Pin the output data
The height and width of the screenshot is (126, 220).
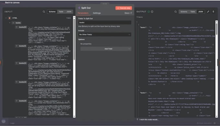(x=213, y=12)
